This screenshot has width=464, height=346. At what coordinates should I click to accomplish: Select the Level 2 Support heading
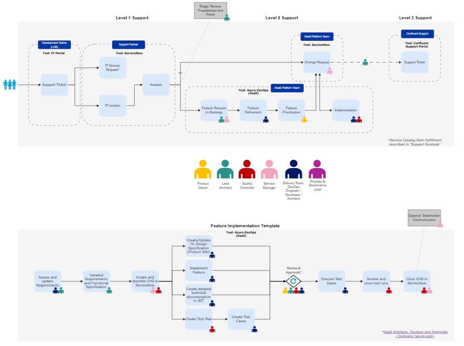(282, 18)
